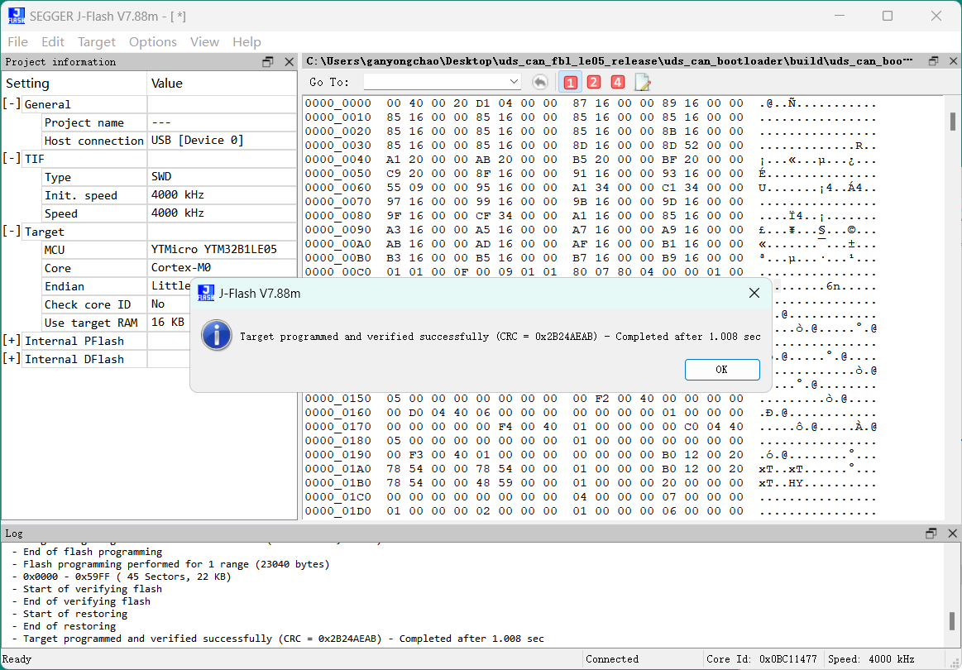The width and height of the screenshot is (962, 670).
Task: Open the Help menu
Action: pos(246,41)
